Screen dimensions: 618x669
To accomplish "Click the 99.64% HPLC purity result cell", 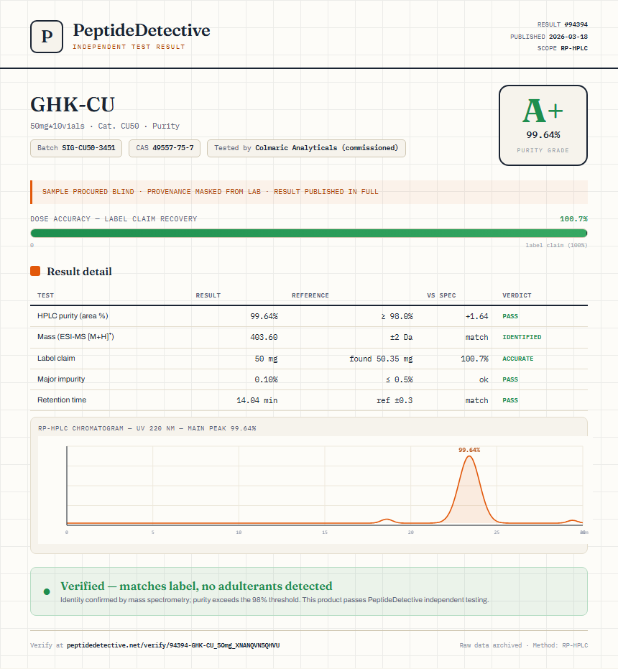I will pos(264,316).
